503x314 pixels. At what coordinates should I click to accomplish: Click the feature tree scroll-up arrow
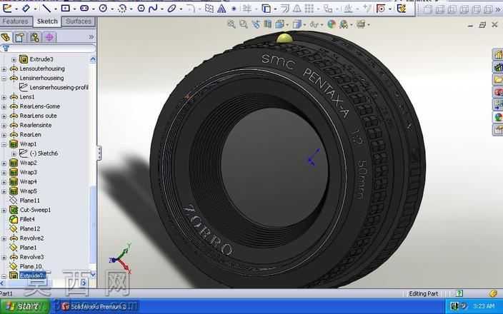93,59
